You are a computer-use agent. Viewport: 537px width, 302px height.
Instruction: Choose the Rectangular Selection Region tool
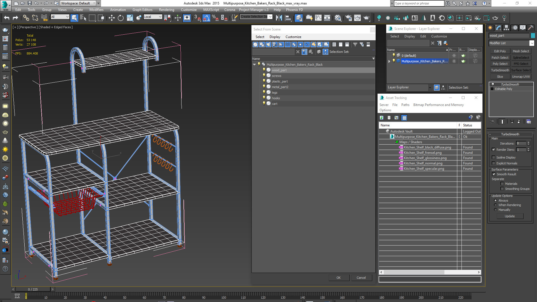point(92,18)
